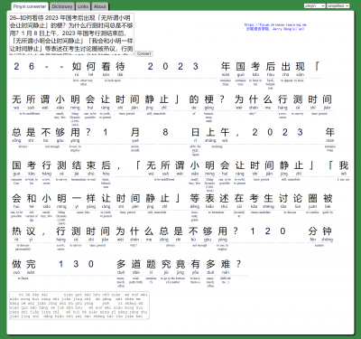Select the Pinyin converter tab

point(30,6)
